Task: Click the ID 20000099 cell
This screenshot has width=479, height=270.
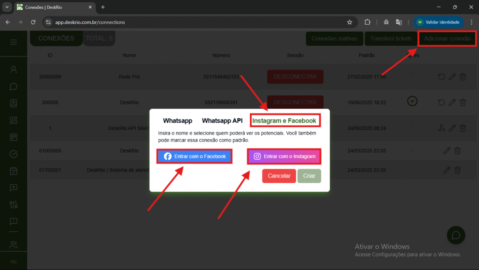Action: pyautogui.click(x=50, y=77)
